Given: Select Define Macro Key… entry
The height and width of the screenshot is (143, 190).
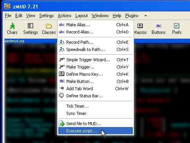Looking at the screenshot, I should click(x=96, y=74).
